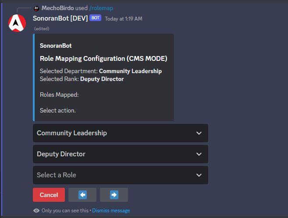Click the Selected Rank line
This screenshot has width=288, height=218.
(82, 79)
